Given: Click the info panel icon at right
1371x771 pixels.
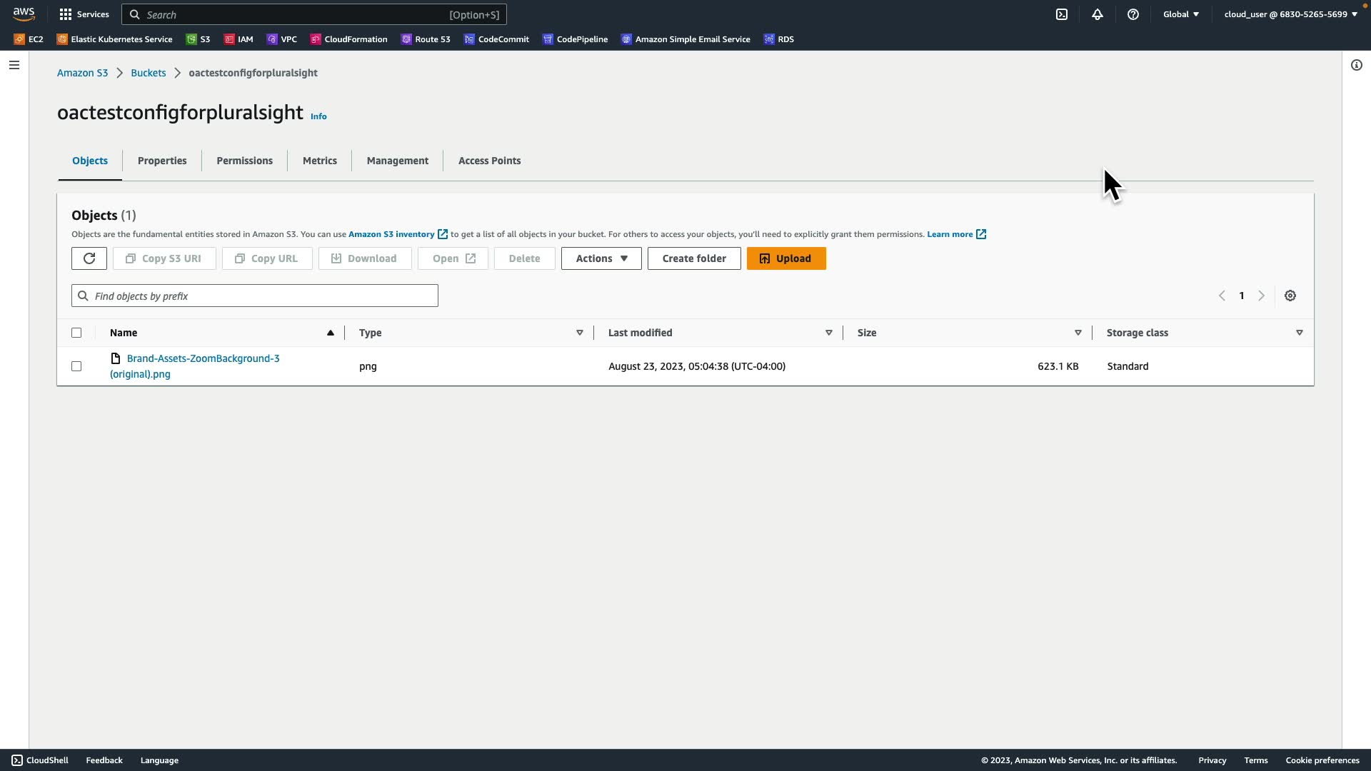Looking at the screenshot, I should pos(1357,65).
